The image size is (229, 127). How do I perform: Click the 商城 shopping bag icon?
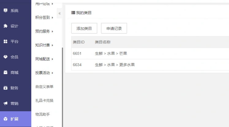coord(6,72)
